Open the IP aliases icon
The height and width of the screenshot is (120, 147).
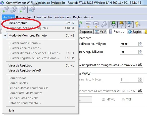pyautogui.click(x=96, y=24)
